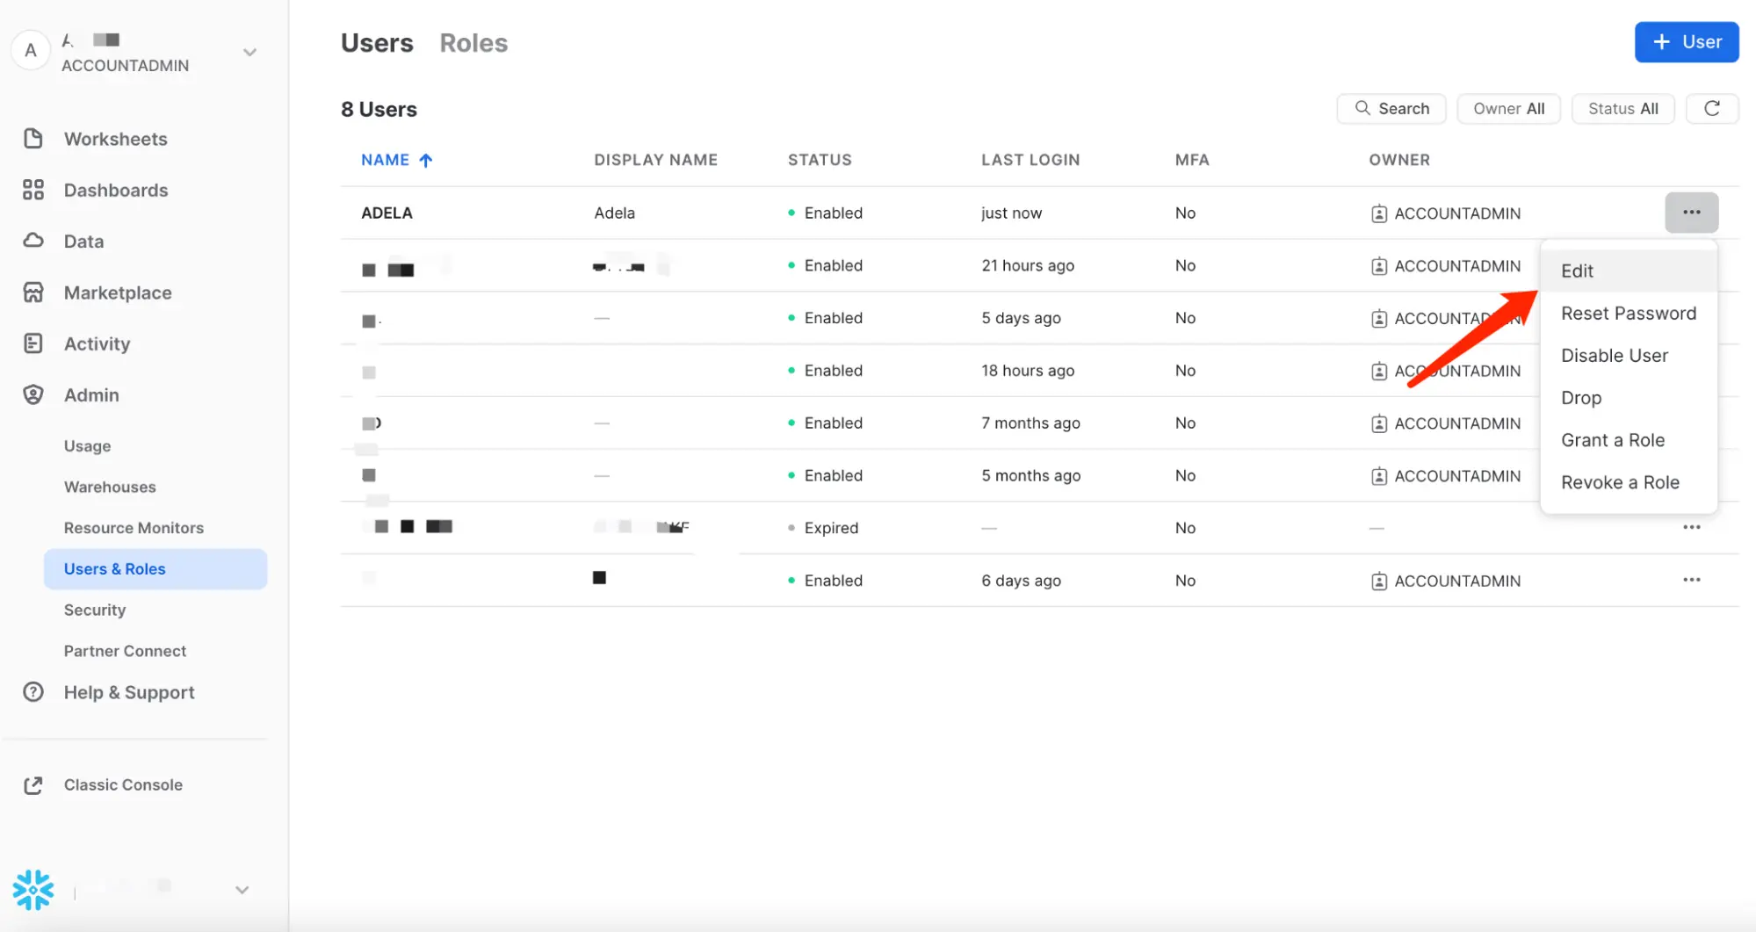Click the '7 months ago' last login cell

[x=1030, y=423]
